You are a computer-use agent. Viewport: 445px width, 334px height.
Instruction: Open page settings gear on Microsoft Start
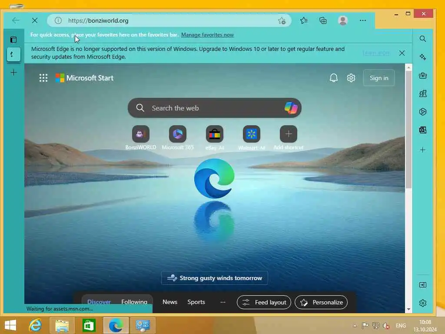click(x=351, y=78)
